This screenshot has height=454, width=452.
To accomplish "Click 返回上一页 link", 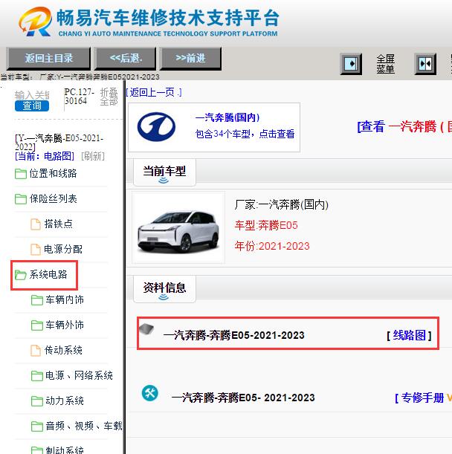I will [154, 92].
